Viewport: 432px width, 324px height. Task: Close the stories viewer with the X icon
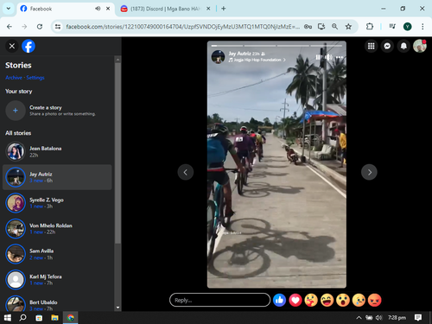pyautogui.click(x=12, y=46)
